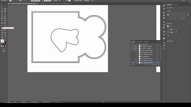
Task: Switch to the second document tab
Action: [55, 4]
